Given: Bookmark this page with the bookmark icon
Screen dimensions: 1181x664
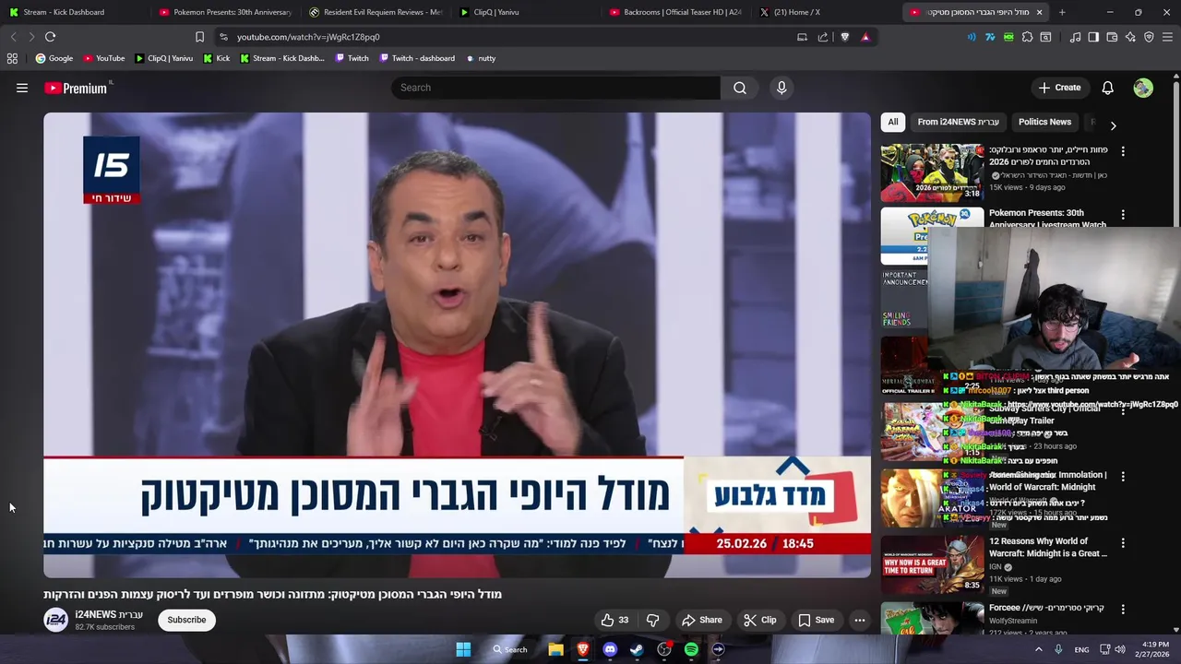Looking at the screenshot, I should pos(199,37).
